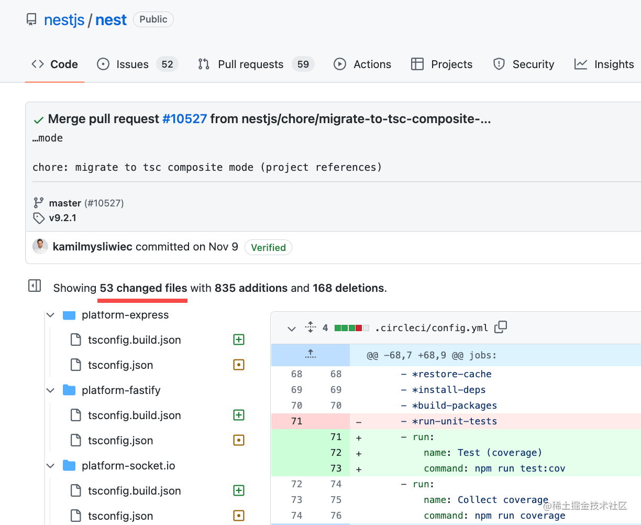
Task: Expand hidden lines above line 68
Action: 311,355
